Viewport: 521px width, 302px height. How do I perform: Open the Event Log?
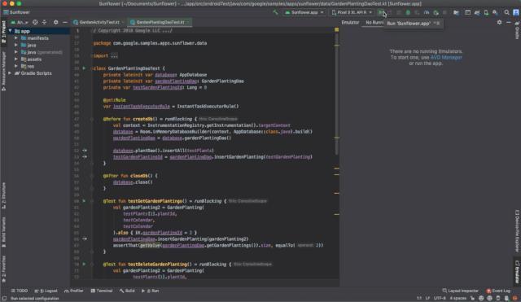pyautogui.click(x=498, y=291)
